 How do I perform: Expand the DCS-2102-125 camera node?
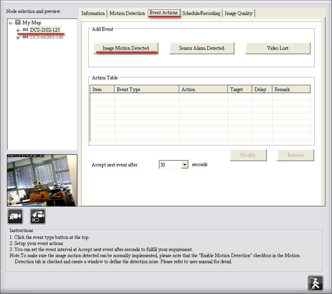point(18,30)
